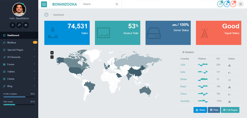Click the DaveMattew profile avatar
The width and height of the screenshot is (247, 118).
pyautogui.click(x=19, y=9)
